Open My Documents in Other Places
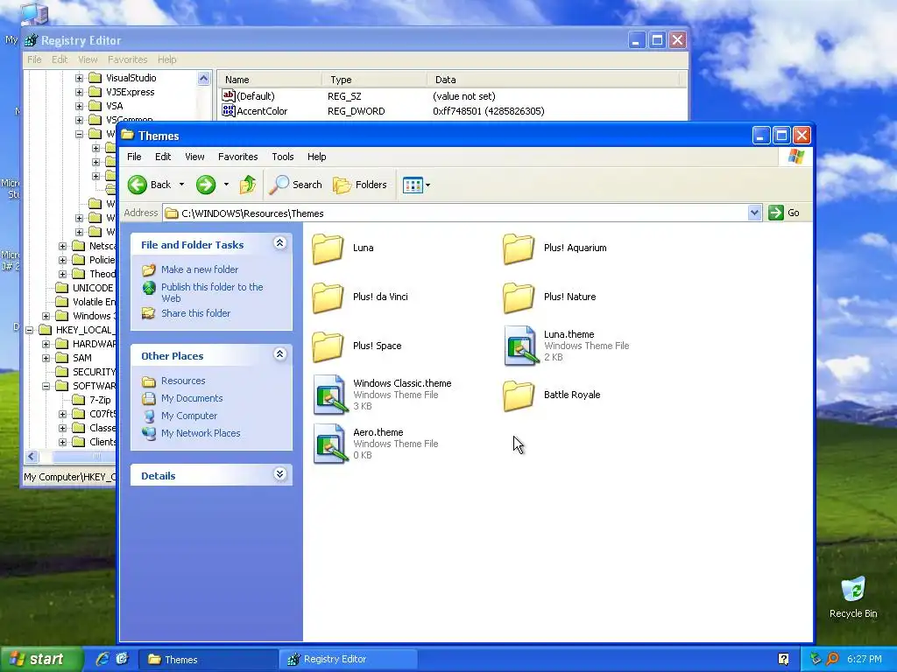The width and height of the screenshot is (897, 672). 192,398
